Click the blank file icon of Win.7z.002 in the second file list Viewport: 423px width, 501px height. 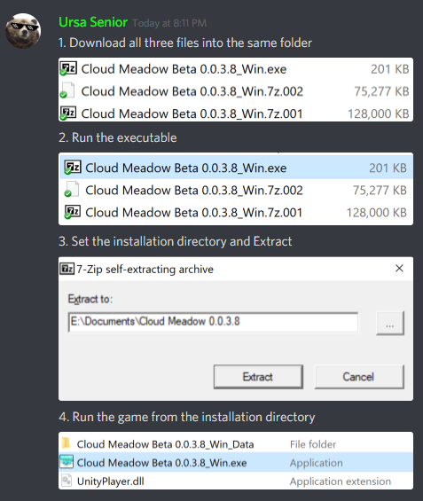tap(72, 190)
